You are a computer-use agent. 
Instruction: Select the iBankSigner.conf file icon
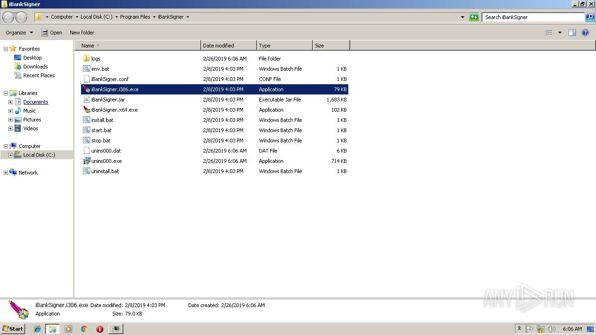click(x=86, y=79)
